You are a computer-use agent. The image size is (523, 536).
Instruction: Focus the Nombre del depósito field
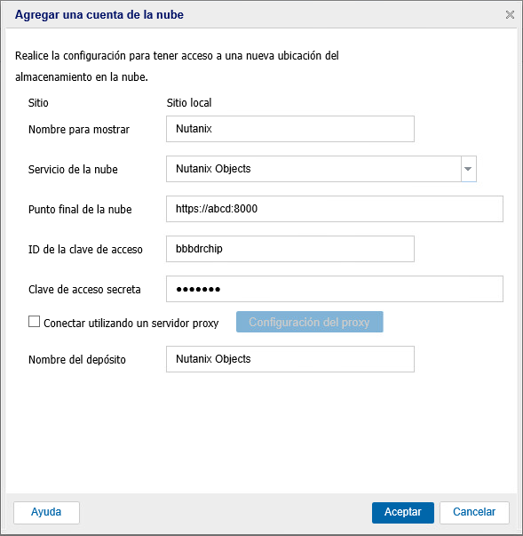click(290, 359)
